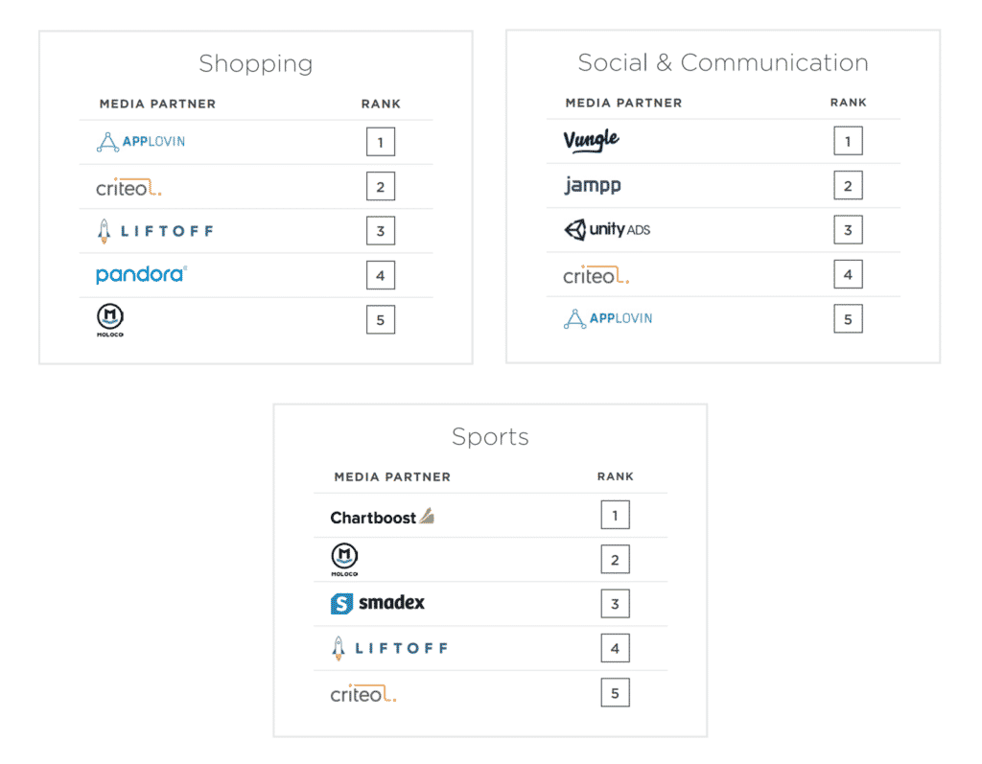Viewport: 982px width, 764px height.
Task: Click the Moloco logo in Shopping table
Action: [x=110, y=320]
